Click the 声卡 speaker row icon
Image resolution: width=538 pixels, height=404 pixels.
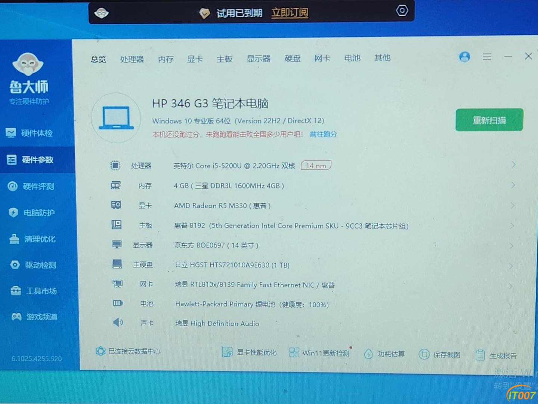118,322
